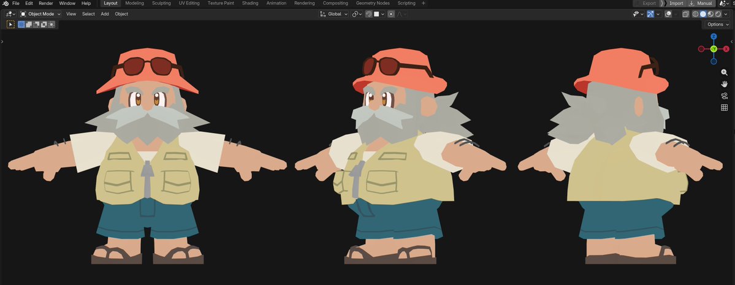Toggle the camera view icon
The height and width of the screenshot is (285, 735).
coord(724,96)
